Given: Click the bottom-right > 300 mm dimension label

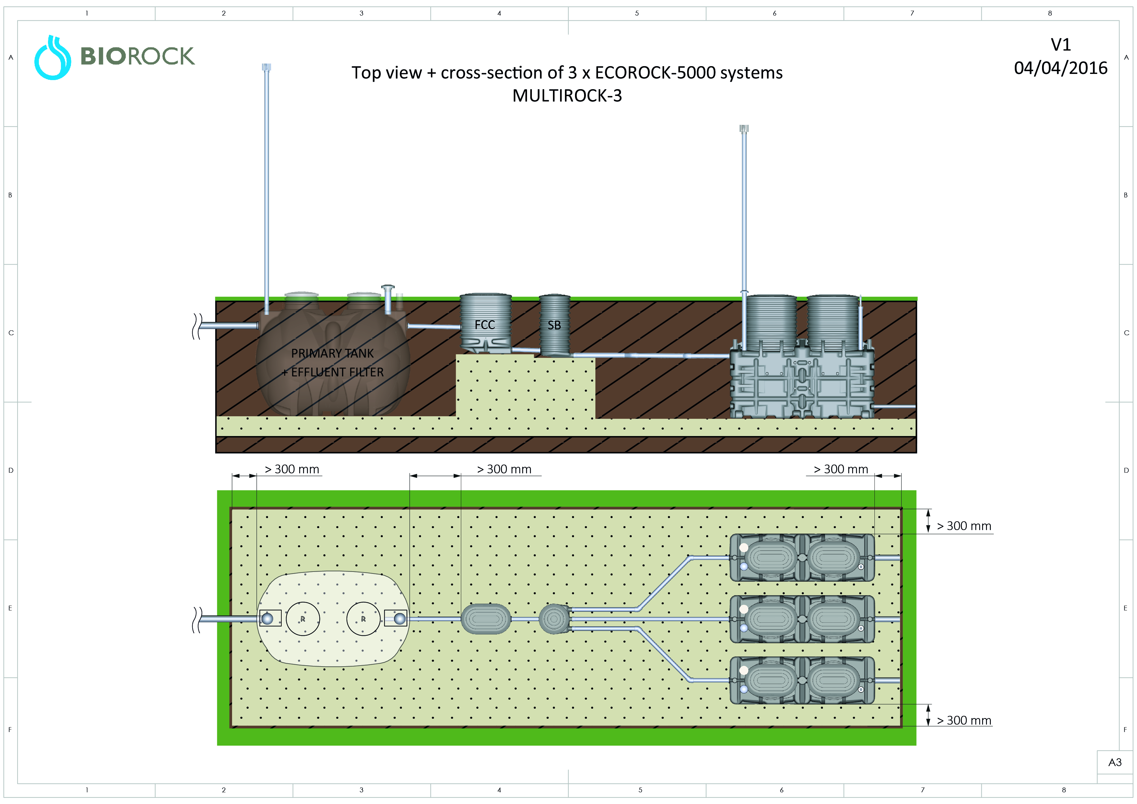Looking at the screenshot, I should pyautogui.click(x=964, y=720).
